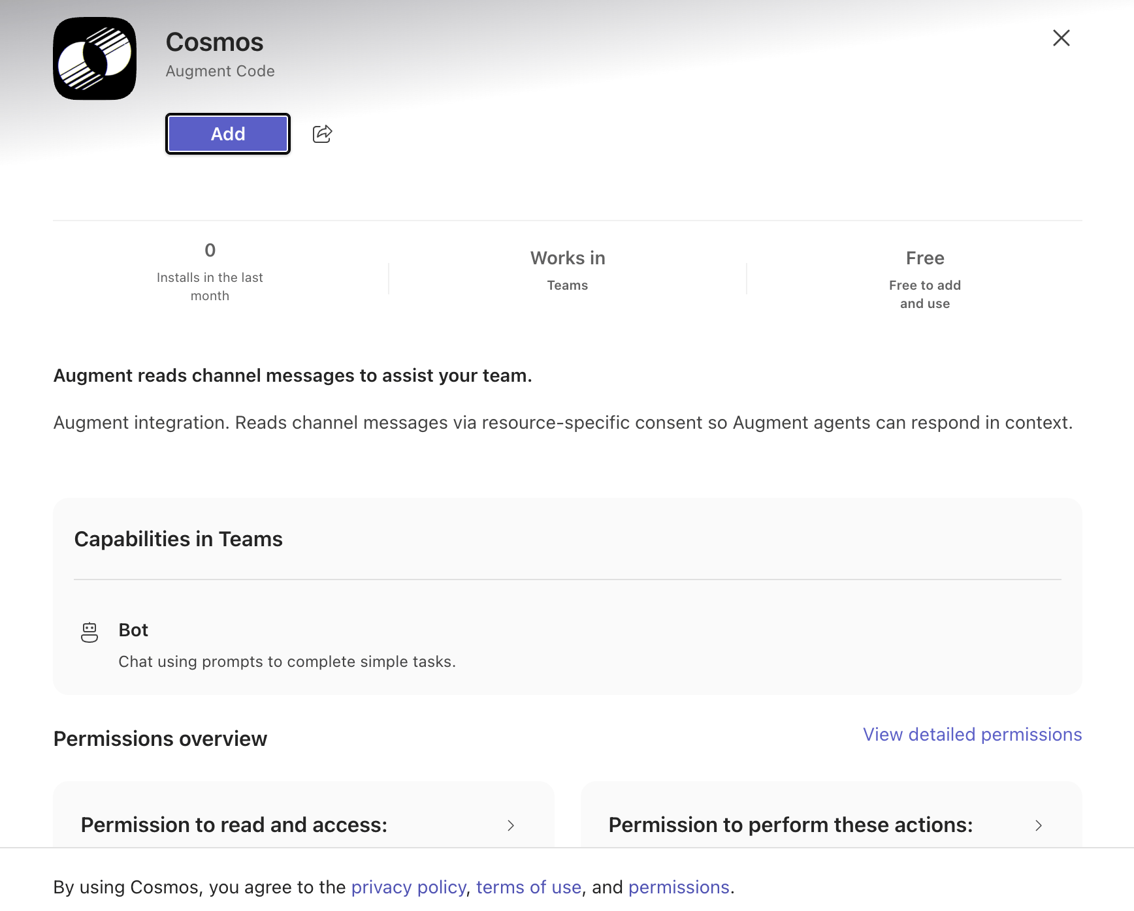1134x911 pixels.
Task: Click the 'Bot' capability label
Action: pyautogui.click(x=133, y=630)
